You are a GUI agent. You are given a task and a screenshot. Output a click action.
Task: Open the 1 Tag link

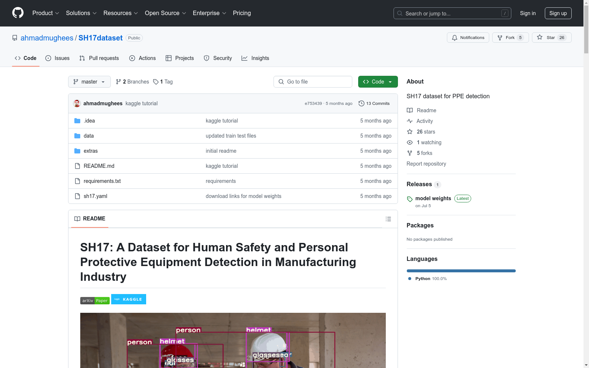click(163, 82)
